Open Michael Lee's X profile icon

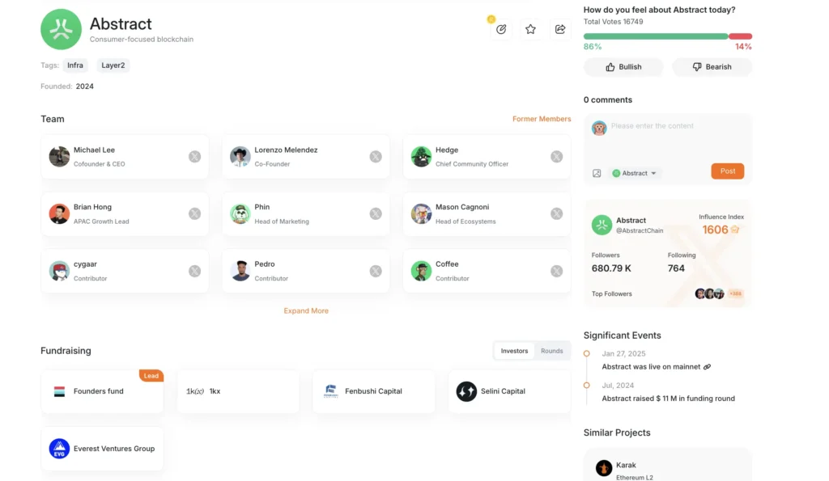coord(194,157)
